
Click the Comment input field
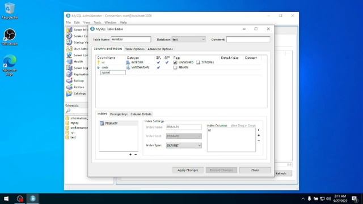248,39
